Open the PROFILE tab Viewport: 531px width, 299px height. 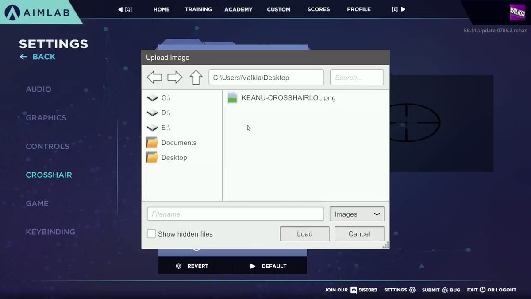pyautogui.click(x=359, y=9)
